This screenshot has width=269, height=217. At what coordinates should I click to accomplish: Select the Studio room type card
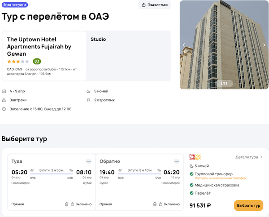[128, 56]
